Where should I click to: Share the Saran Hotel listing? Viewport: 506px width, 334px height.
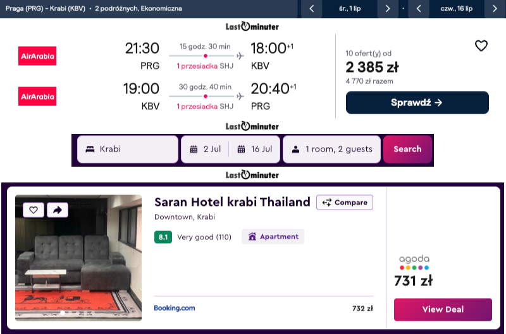(x=56, y=210)
